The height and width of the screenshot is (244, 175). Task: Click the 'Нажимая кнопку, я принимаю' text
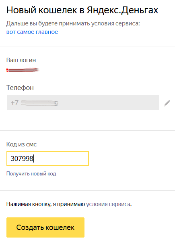45,204
